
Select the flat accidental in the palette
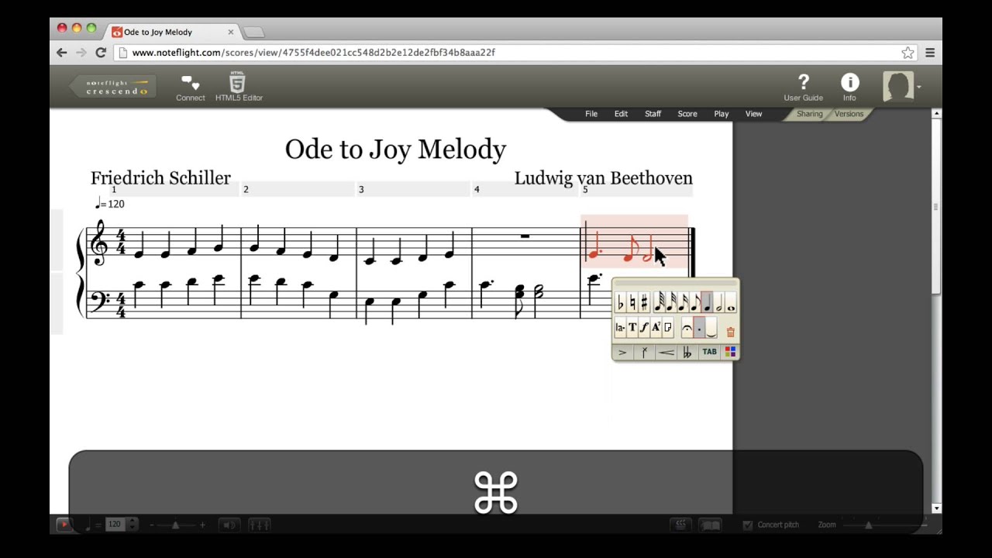pyautogui.click(x=621, y=302)
